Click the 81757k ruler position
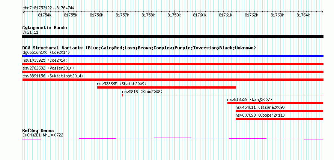334x160 pixels. point(122,15)
